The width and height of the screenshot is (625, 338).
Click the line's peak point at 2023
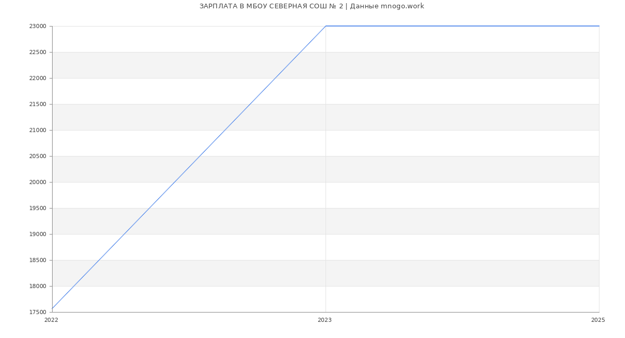[x=326, y=26]
